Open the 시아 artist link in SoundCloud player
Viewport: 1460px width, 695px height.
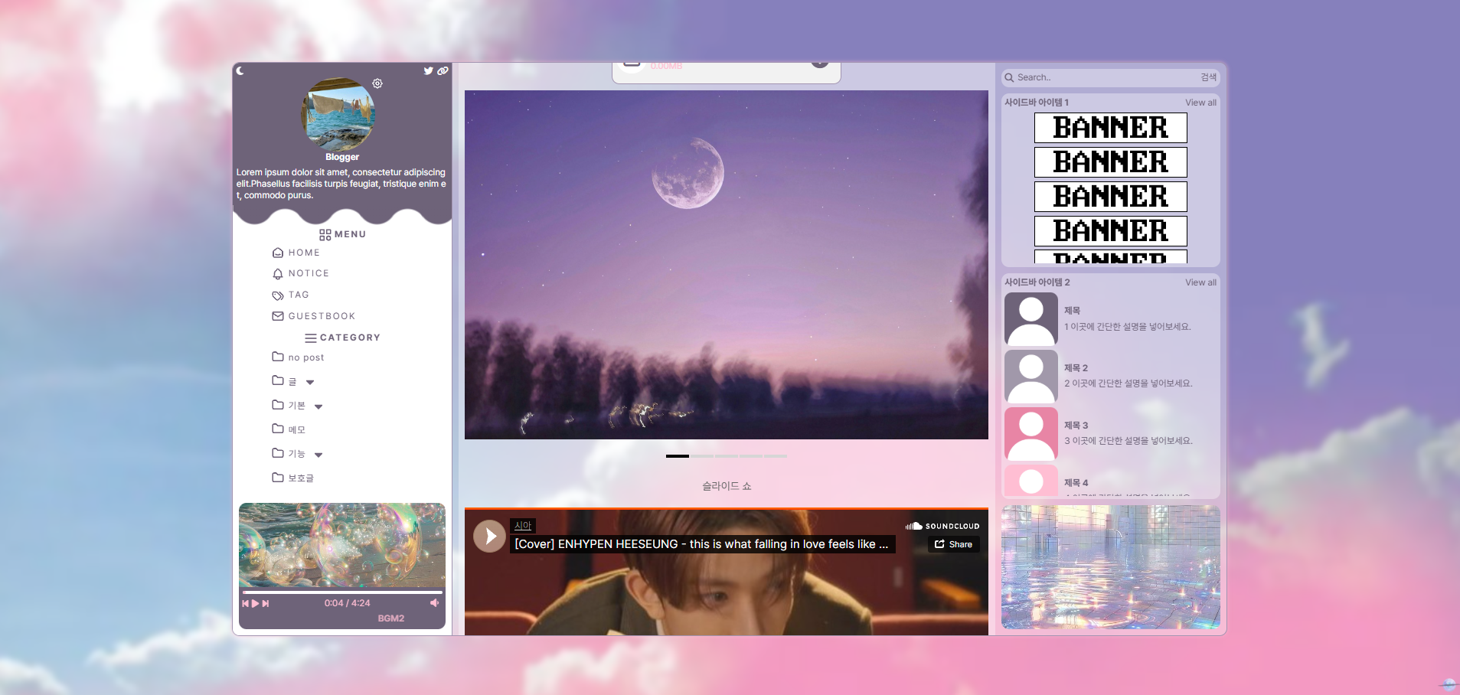point(523,526)
